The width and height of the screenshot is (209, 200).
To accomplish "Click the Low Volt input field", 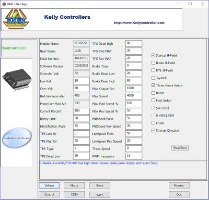I will [82, 81].
